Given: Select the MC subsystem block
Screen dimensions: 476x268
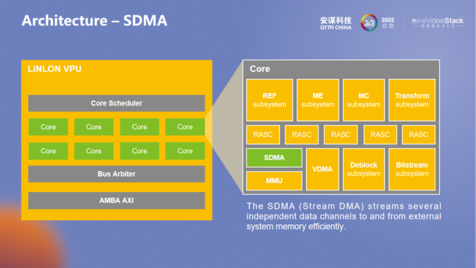Looking at the screenshot, I should (364, 100).
